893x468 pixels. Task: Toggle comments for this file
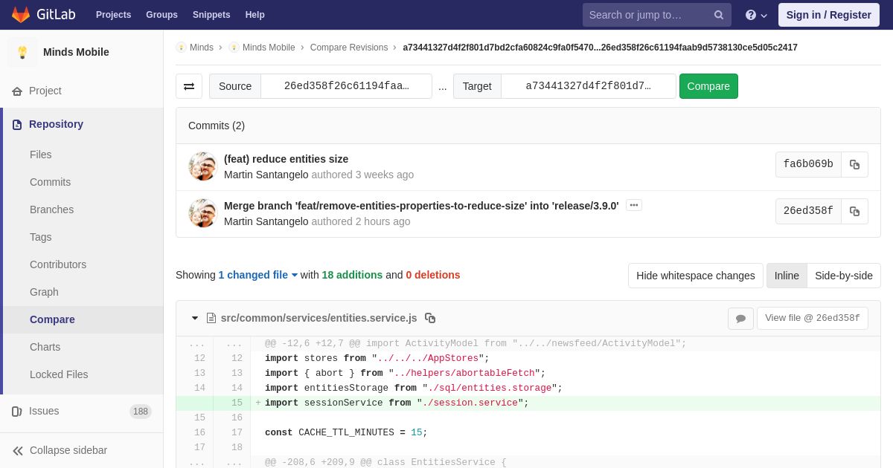pyautogui.click(x=740, y=318)
